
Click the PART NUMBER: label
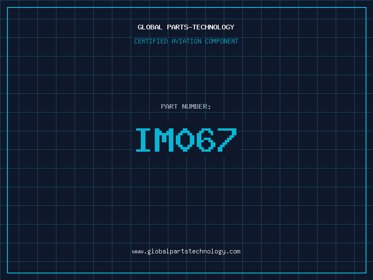(x=186, y=106)
